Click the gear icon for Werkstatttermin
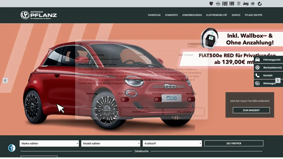This screenshot has height=159, width=283. pos(258,67)
